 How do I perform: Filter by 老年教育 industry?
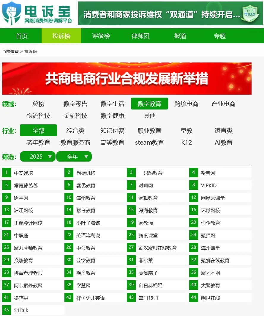coord(38,143)
